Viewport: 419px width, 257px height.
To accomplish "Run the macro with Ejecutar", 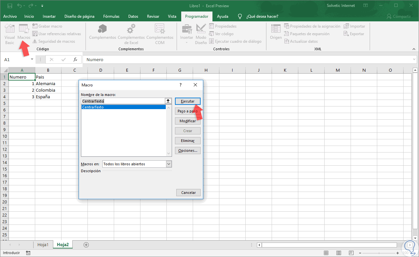I will [x=187, y=101].
